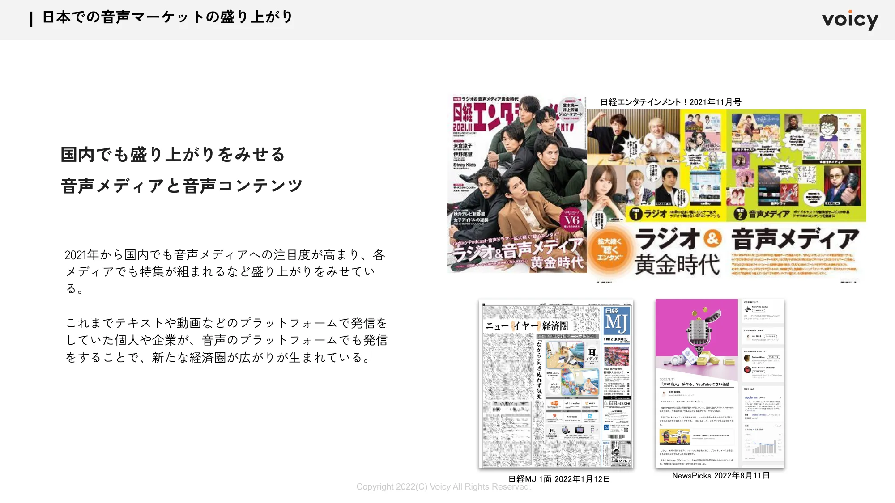Click the ニューイヤー経済圏 newspaper headline
The width and height of the screenshot is (895, 503).
coord(527,326)
